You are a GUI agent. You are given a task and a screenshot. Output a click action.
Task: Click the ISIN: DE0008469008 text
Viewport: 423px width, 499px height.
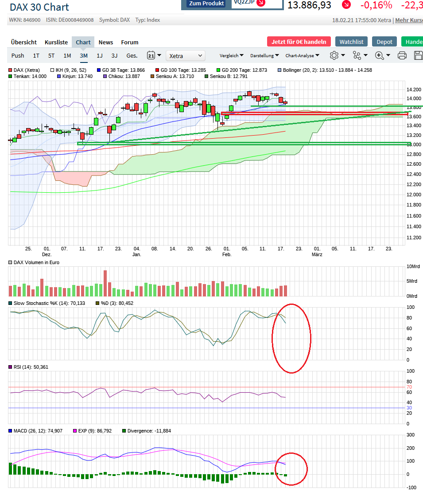pos(70,20)
